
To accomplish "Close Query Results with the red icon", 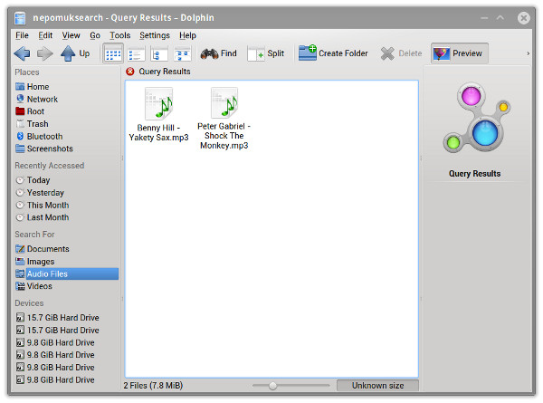I will pyautogui.click(x=130, y=72).
